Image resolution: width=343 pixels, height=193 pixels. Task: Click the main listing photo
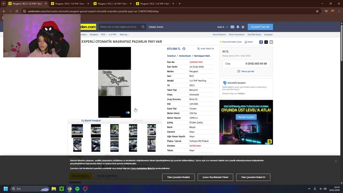(114, 82)
